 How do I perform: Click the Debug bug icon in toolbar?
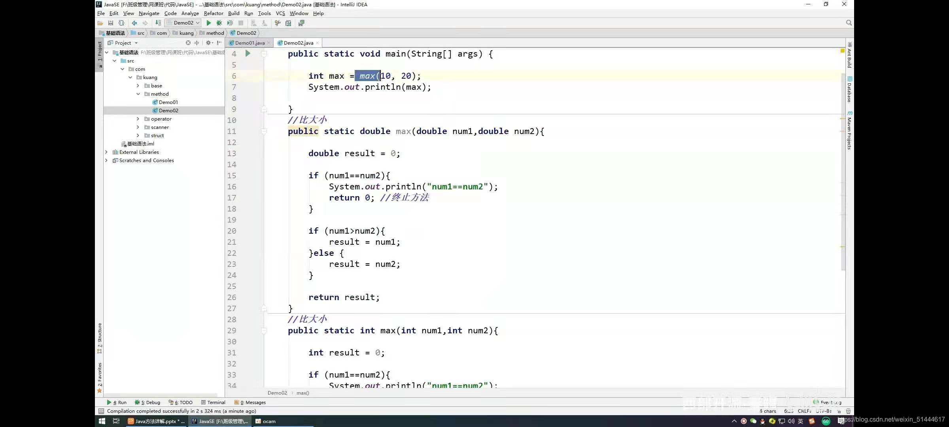click(x=219, y=23)
